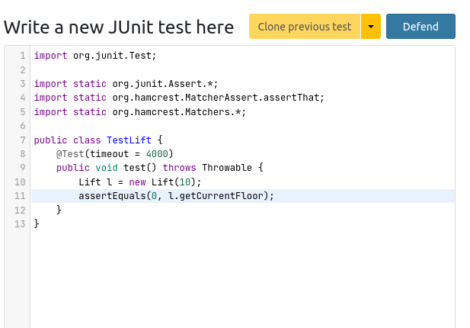Click line number 7 in the gutter
Screen dimensions: 470x328
[22, 140]
